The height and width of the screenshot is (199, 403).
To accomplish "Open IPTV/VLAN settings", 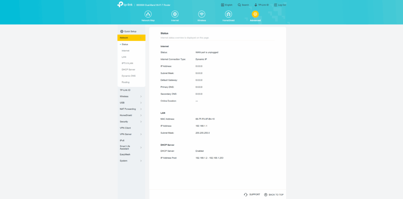I will click(127, 63).
